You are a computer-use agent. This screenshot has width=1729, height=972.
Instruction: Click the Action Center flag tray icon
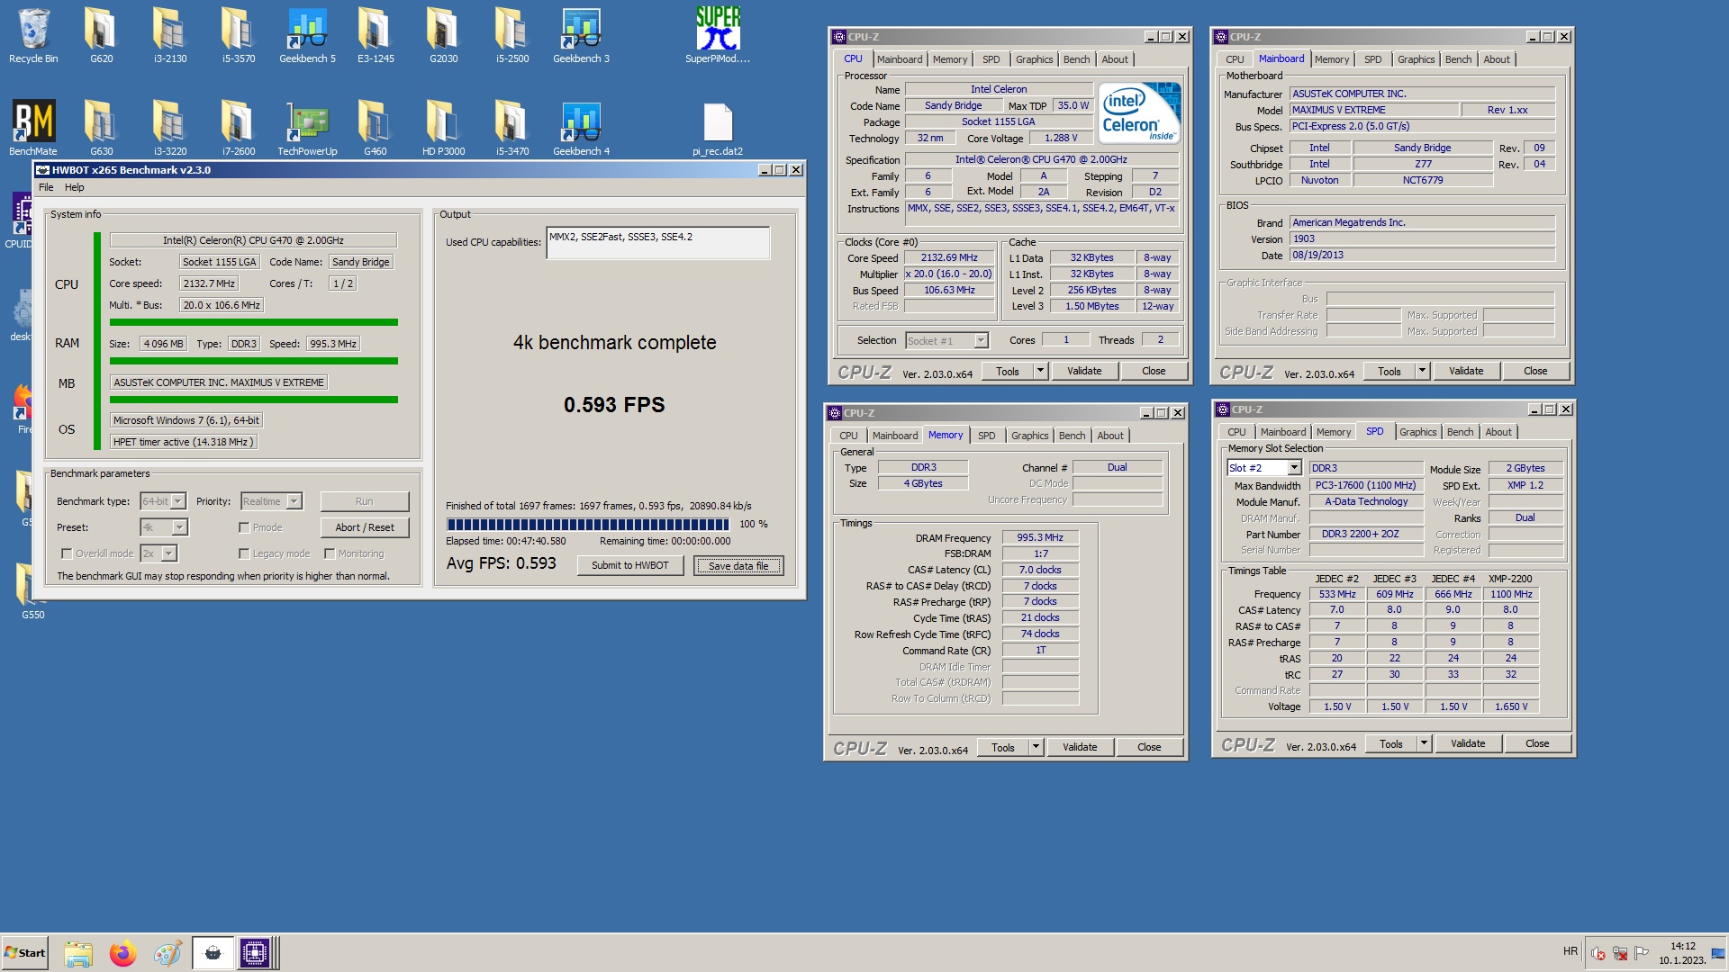[1642, 953]
